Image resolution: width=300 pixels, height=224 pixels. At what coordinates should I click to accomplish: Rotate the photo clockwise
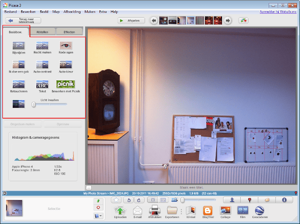139,200
